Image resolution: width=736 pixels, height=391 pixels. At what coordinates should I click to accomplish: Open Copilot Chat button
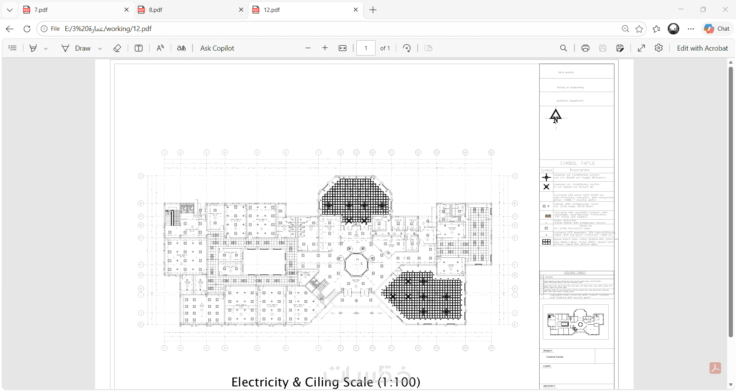tap(717, 29)
